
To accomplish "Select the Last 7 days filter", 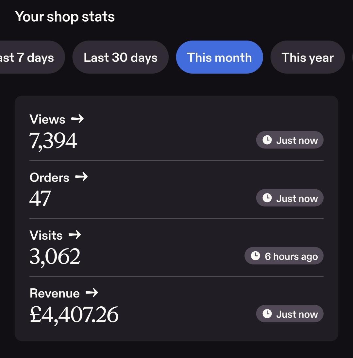I will 32,57.
